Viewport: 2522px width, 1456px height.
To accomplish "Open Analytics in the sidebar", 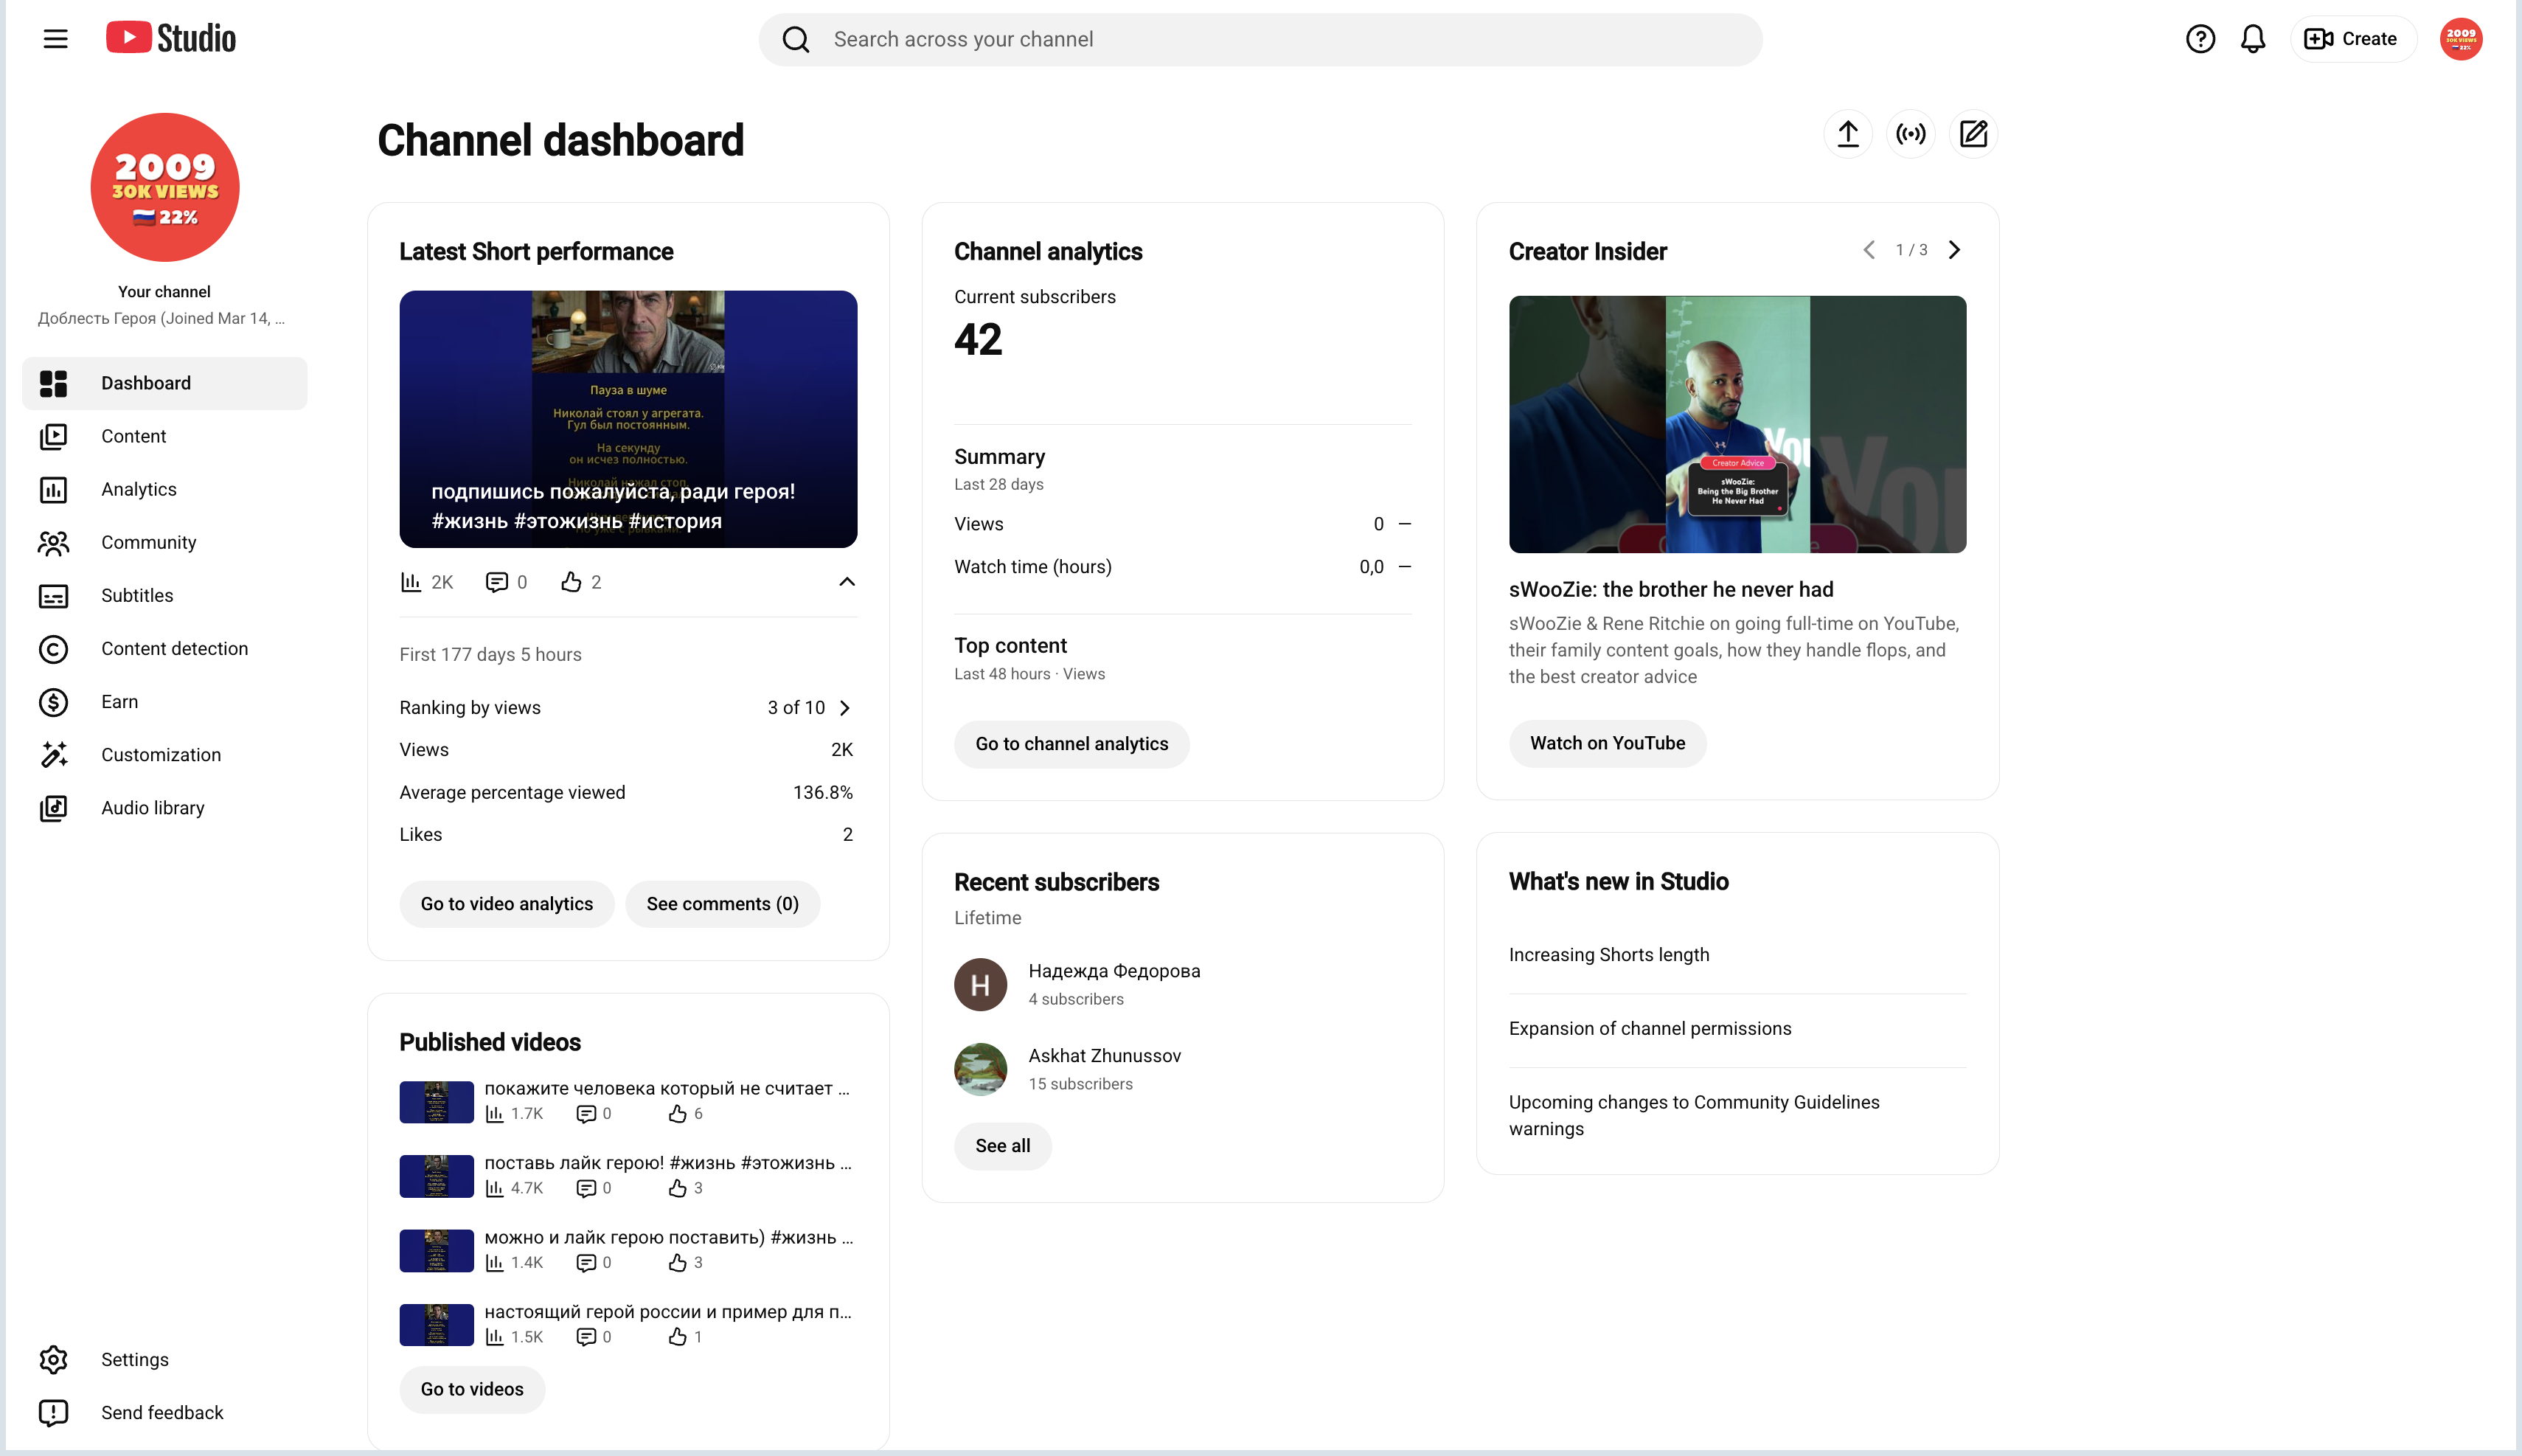I will [165, 489].
